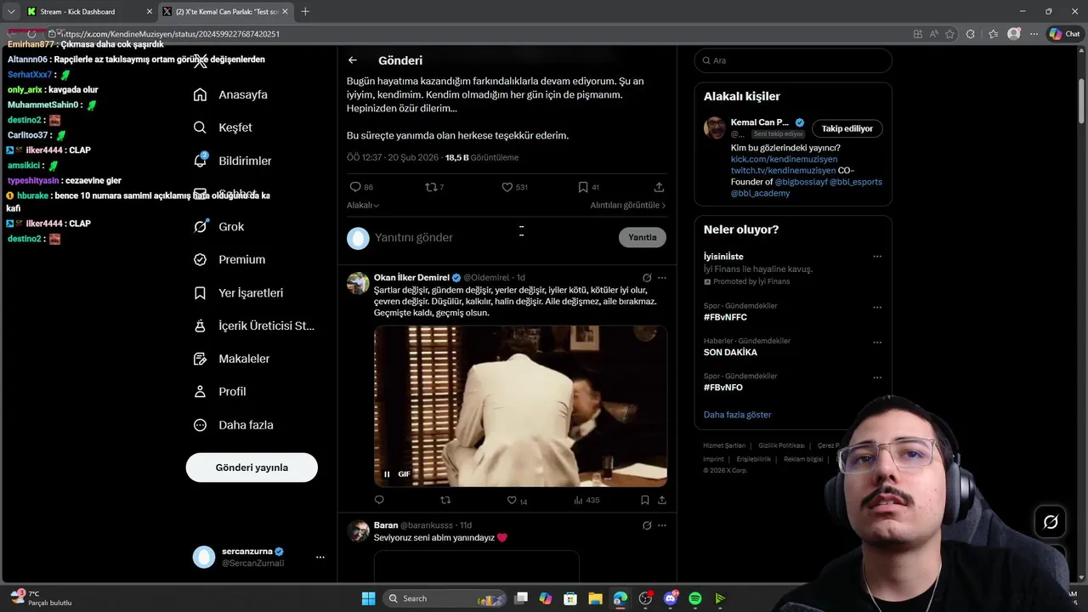This screenshot has width=1088, height=612.
Task: Reply to Okan İlker Demirel's comment
Action: coord(379,500)
